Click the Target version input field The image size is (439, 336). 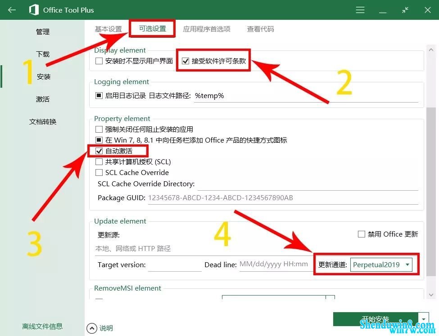click(x=175, y=265)
